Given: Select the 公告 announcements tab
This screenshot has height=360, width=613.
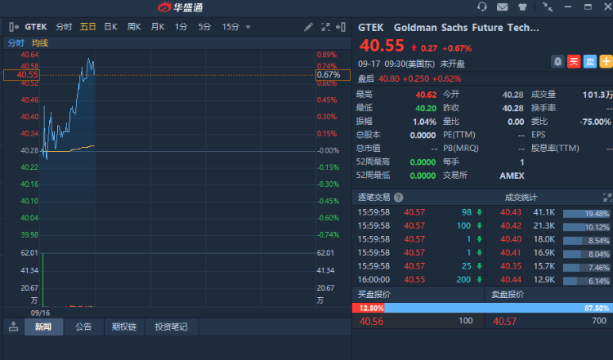Looking at the screenshot, I should (x=83, y=327).
